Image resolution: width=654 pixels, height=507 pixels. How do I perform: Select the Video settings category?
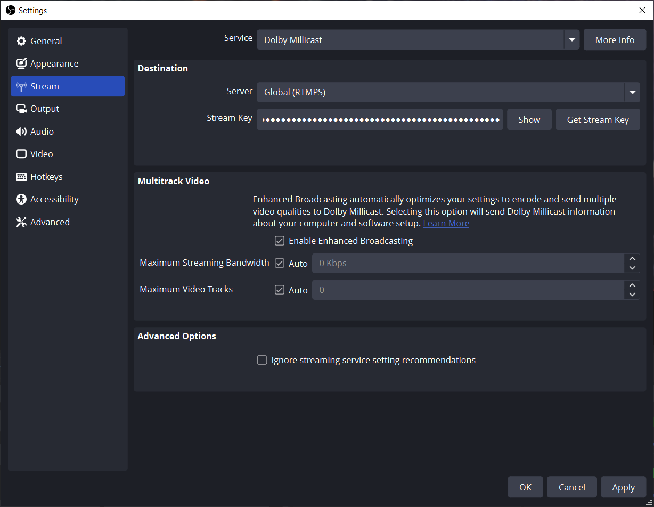click(68, 154)
